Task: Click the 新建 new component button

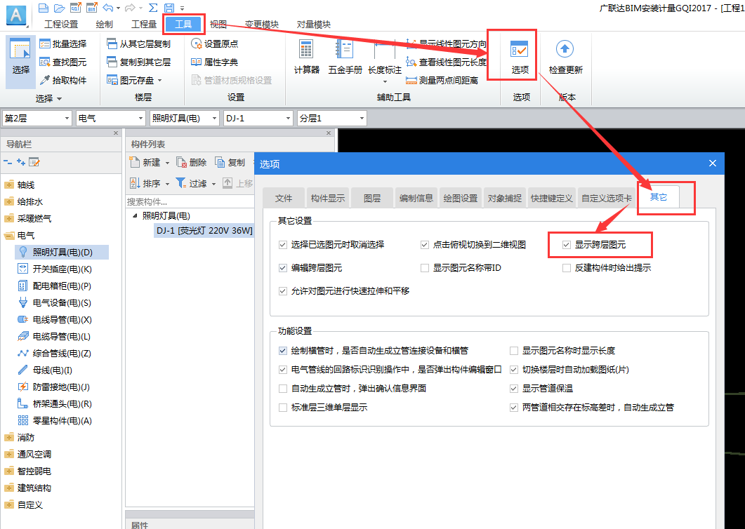Action: click(150, 163)
